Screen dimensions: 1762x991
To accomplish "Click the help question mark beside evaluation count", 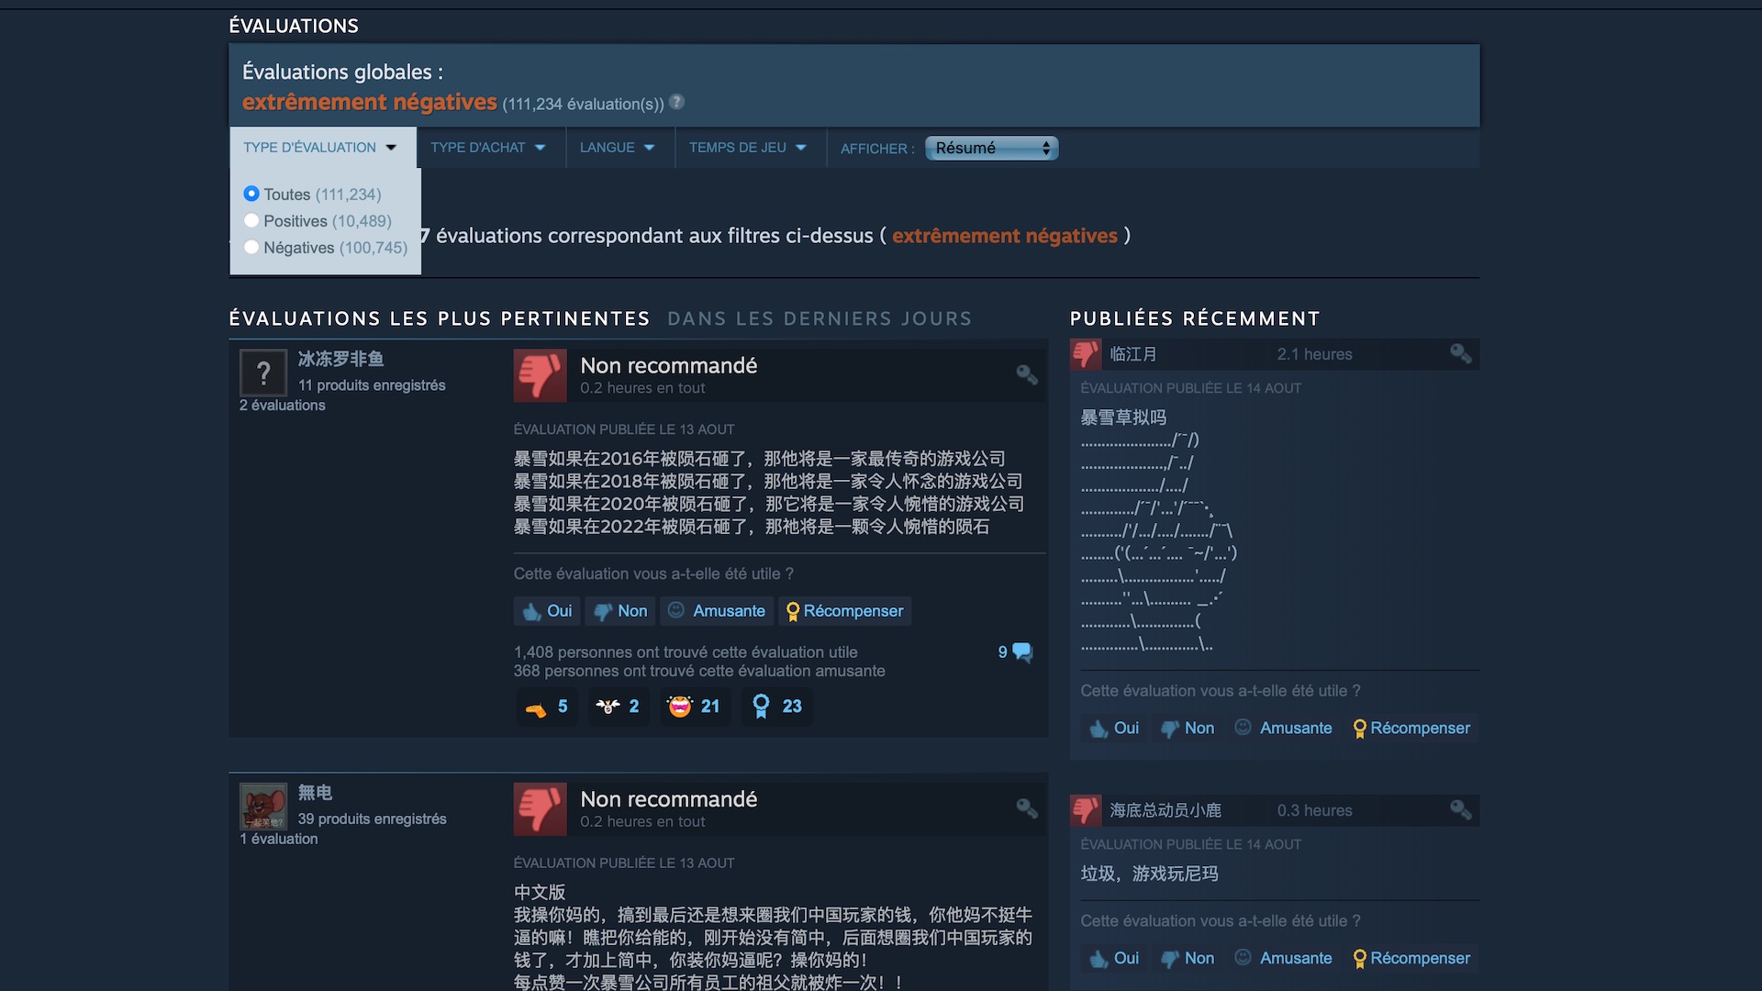I will point(676,103).
